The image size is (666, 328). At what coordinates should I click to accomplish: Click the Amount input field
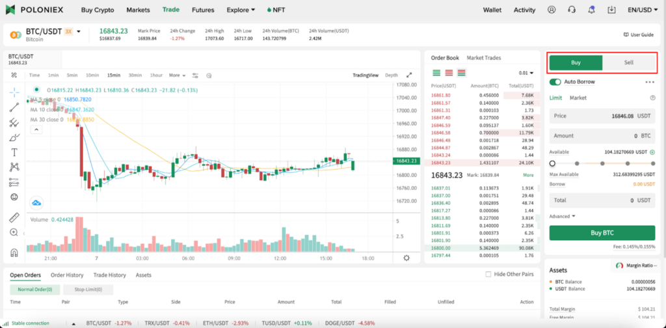(x=602, y=135)
